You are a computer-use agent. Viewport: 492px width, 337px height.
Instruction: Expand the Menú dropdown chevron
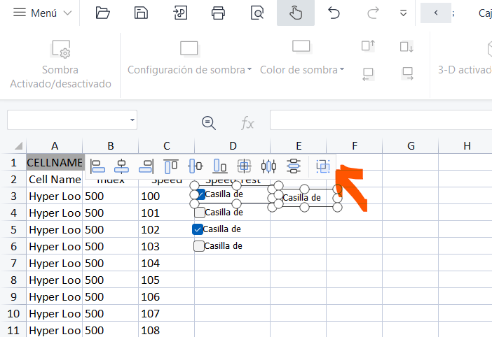[67, 13]
